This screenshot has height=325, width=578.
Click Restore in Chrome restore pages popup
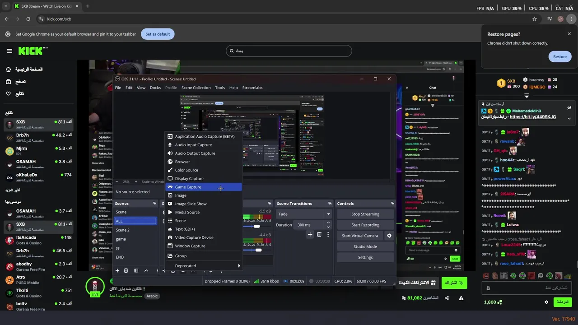[559, 56]
